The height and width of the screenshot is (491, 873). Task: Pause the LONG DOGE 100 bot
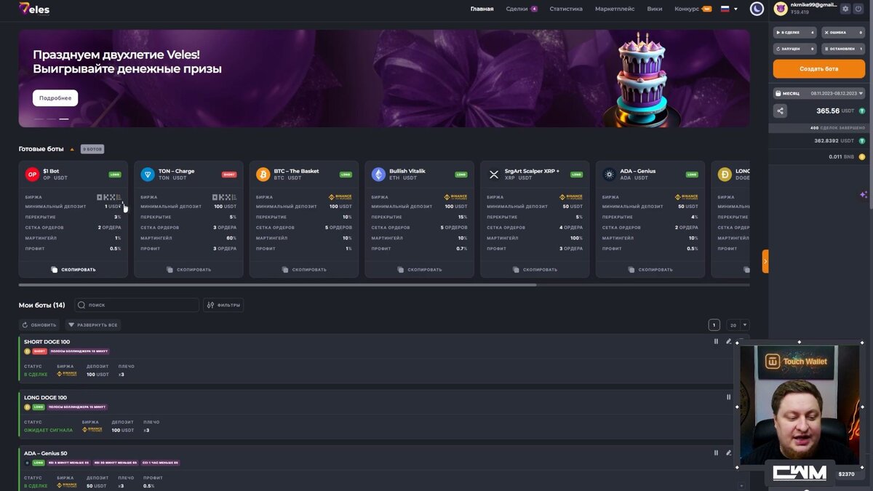(x=728, y=397)
